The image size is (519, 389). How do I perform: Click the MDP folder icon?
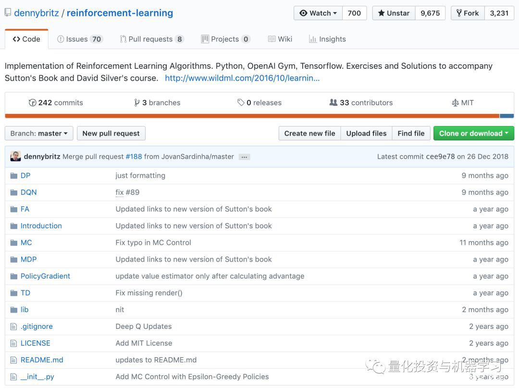(13, 260)
